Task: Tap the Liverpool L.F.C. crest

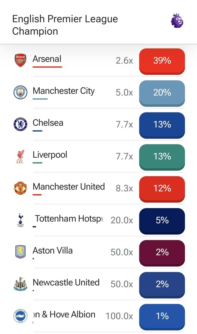Action: coord(21,156)
